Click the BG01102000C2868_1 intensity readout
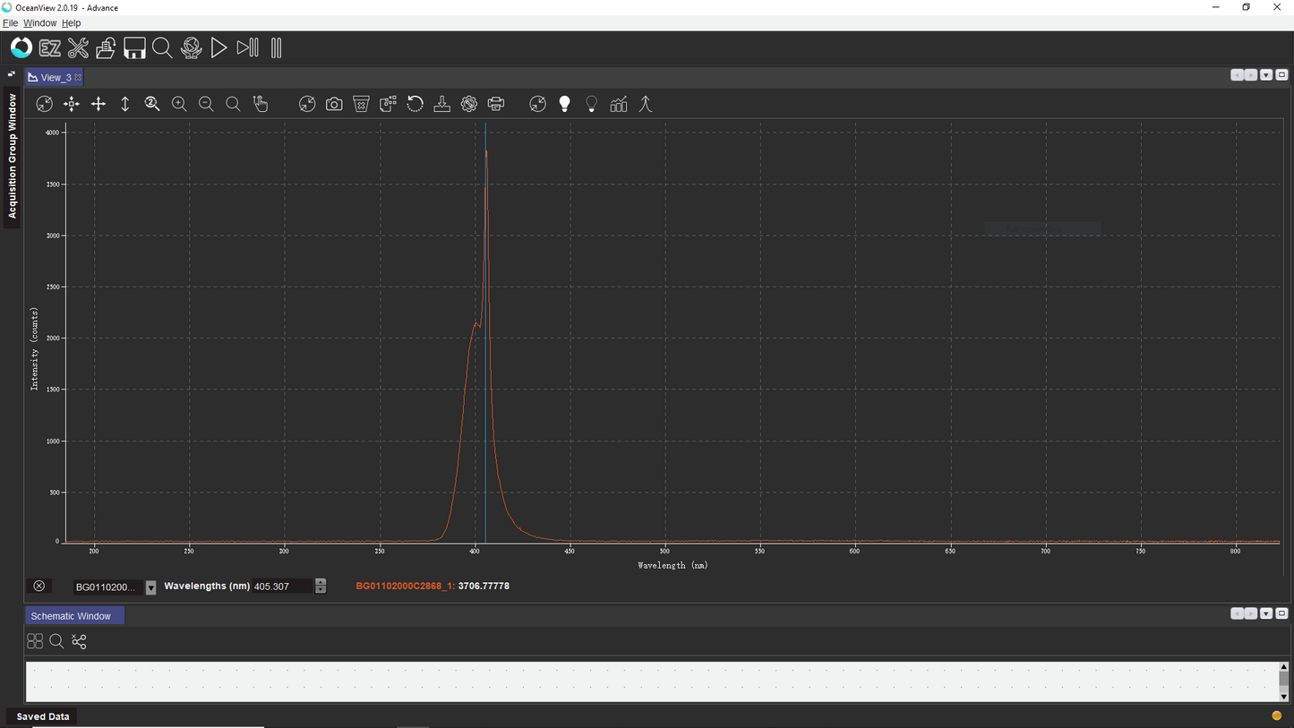Screen dimensions: 1294x728 point(433,586)
